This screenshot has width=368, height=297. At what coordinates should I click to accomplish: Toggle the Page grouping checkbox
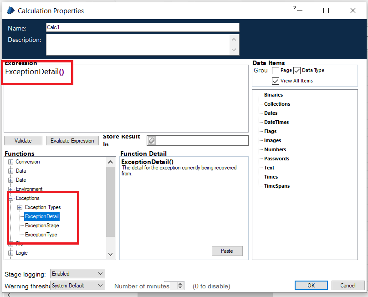pos(276,71)
